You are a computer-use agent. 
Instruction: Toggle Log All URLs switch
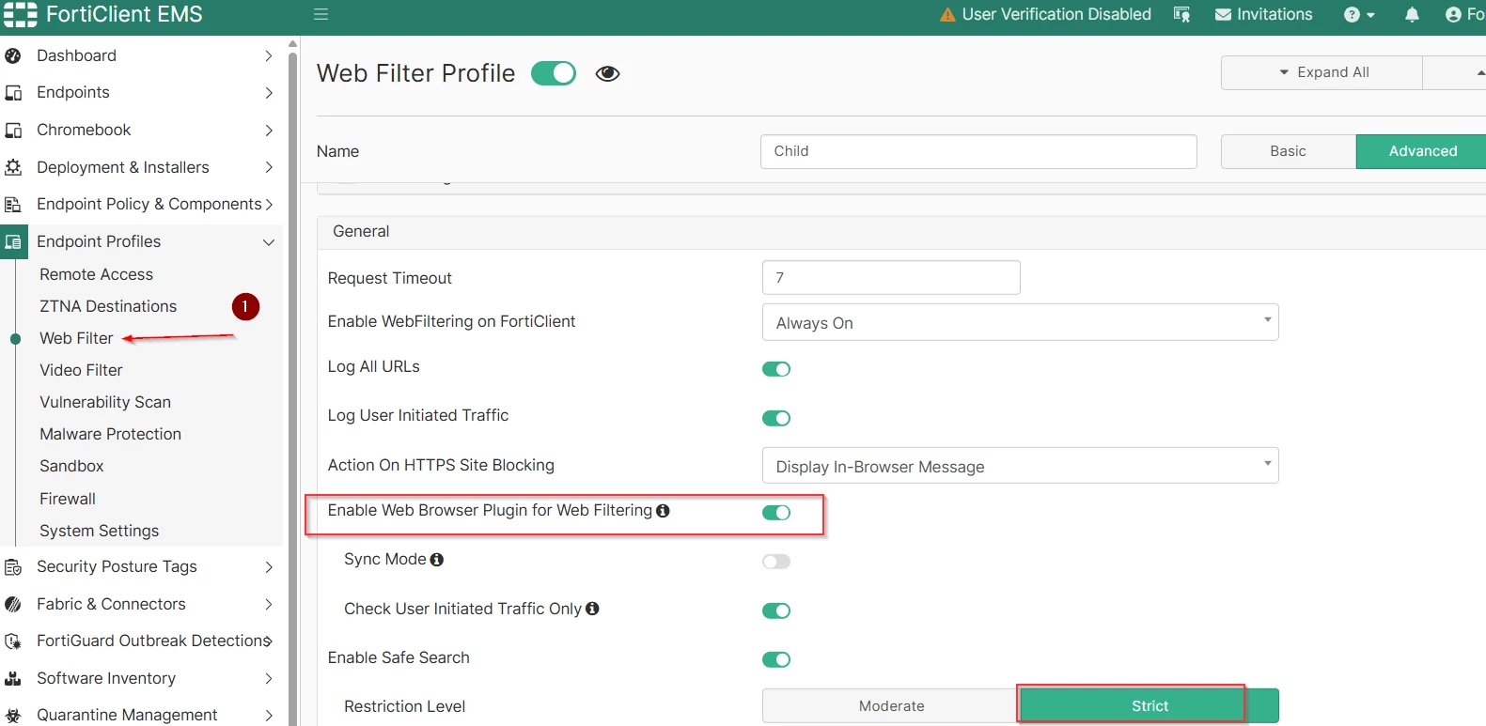[x=776, y=369]
